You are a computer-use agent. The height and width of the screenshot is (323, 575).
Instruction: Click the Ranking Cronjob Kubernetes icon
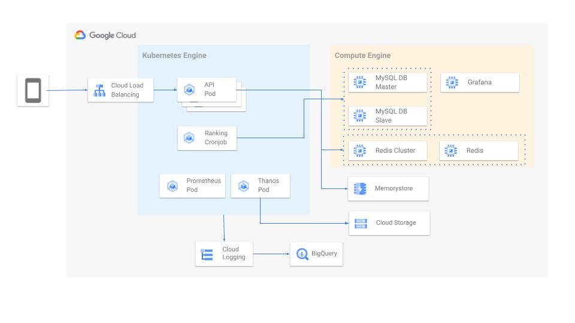click(189, 138)
